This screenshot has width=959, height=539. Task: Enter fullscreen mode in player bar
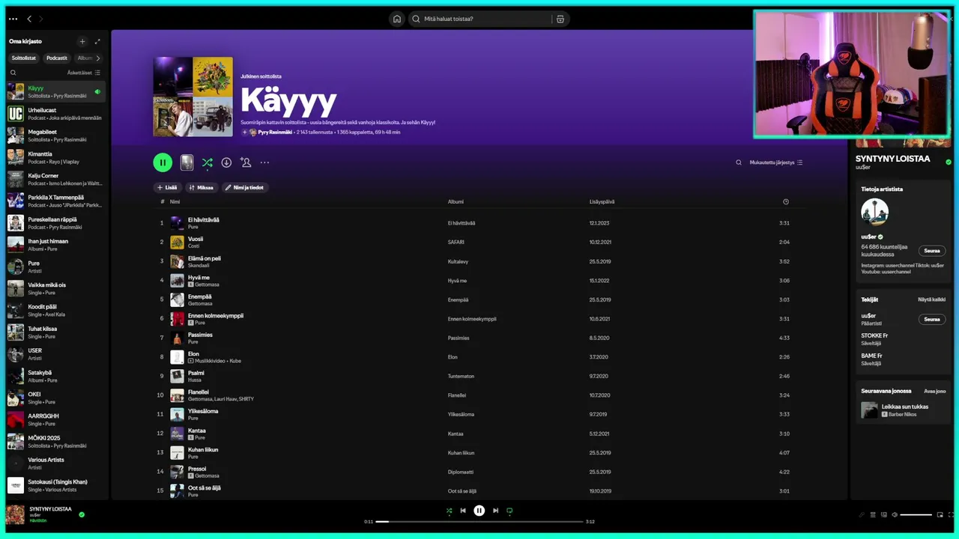tap(951, 515)
